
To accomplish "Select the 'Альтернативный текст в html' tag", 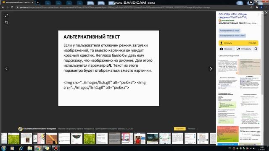I will tap(232, 35).
